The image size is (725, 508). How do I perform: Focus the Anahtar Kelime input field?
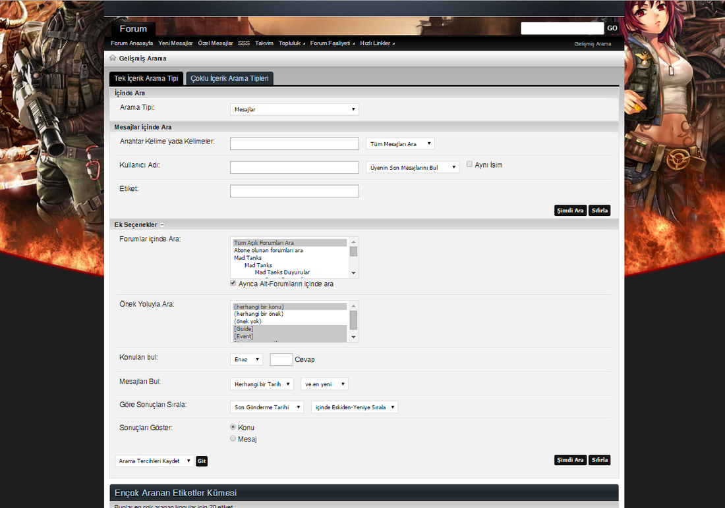295,143
